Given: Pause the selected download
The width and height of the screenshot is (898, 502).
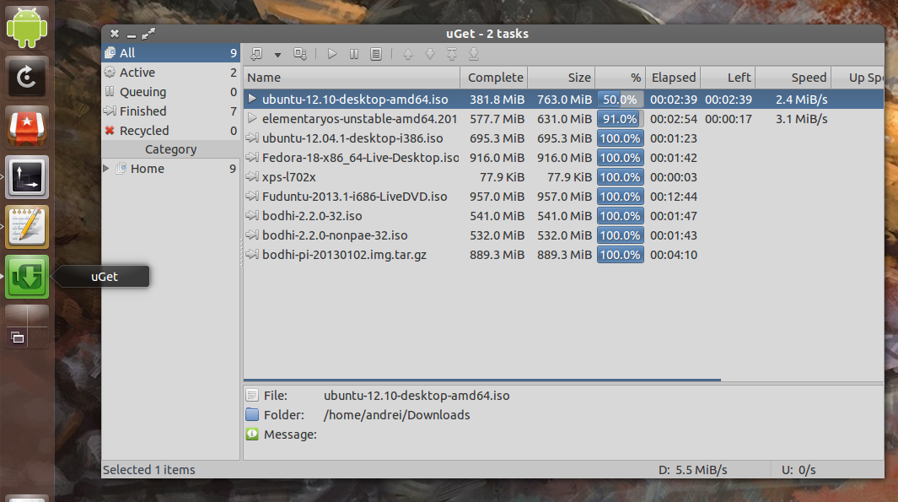Looking at the screenshot, I should point(353,53).
